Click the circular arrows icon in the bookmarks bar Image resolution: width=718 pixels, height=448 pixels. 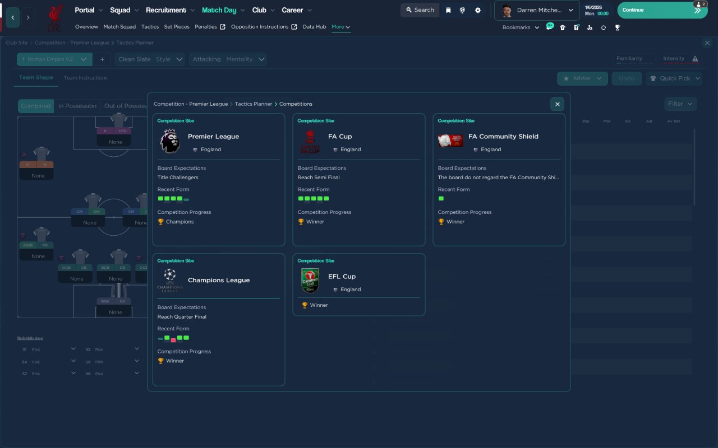603,27
